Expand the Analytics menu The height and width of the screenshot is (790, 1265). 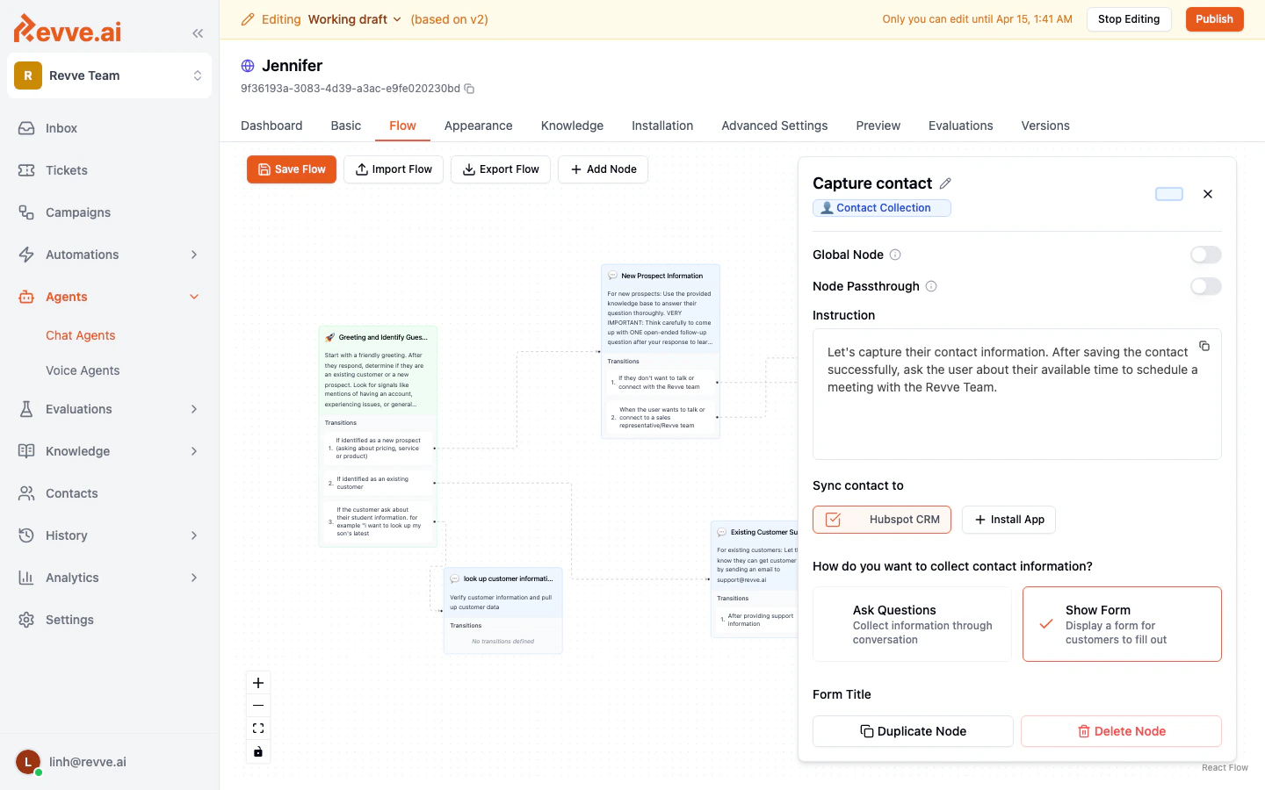pos(109,578)
